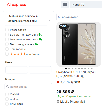102x106 pixels.
Task: Collapse the Мобильные телефоны category section
Action: tap(49, 21)
